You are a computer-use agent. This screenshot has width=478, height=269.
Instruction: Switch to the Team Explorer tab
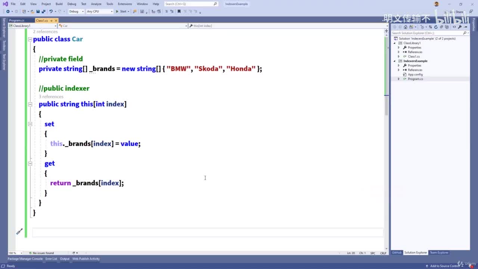tap(439, 253)
